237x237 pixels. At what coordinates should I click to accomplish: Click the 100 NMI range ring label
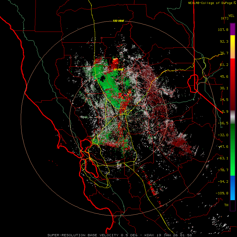118,21
